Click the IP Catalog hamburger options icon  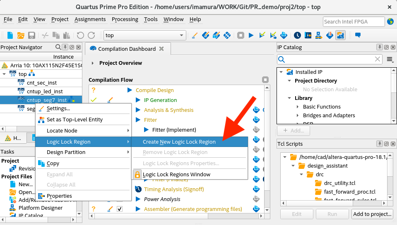(390, 59)
